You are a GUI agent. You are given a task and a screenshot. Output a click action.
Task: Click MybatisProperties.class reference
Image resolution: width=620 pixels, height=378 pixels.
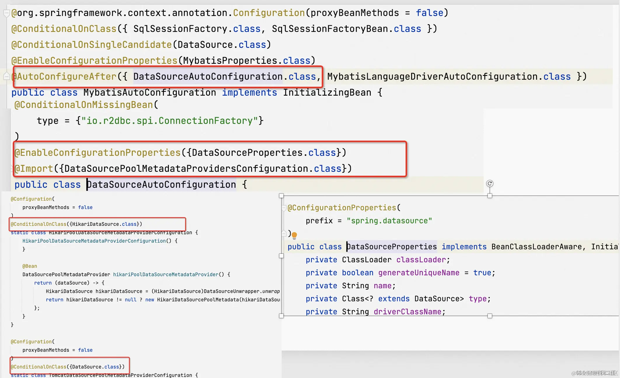246,61
